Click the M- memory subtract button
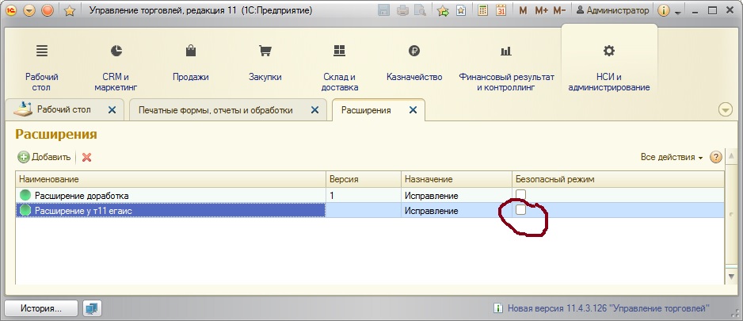The image size is (743, 321). click(x=559, y=10)
